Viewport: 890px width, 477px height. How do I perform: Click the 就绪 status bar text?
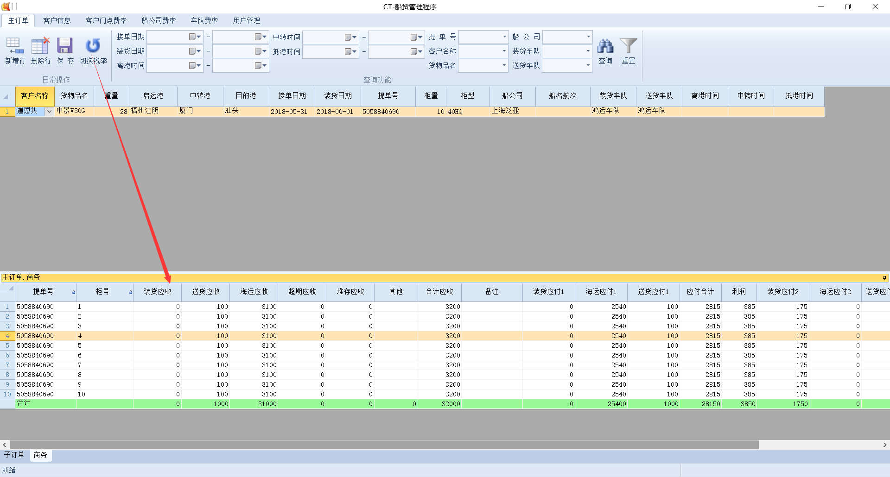pos(9,471)
